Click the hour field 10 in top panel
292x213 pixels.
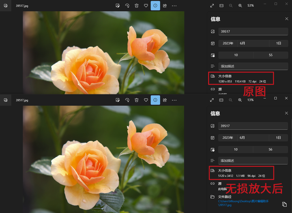236,55
